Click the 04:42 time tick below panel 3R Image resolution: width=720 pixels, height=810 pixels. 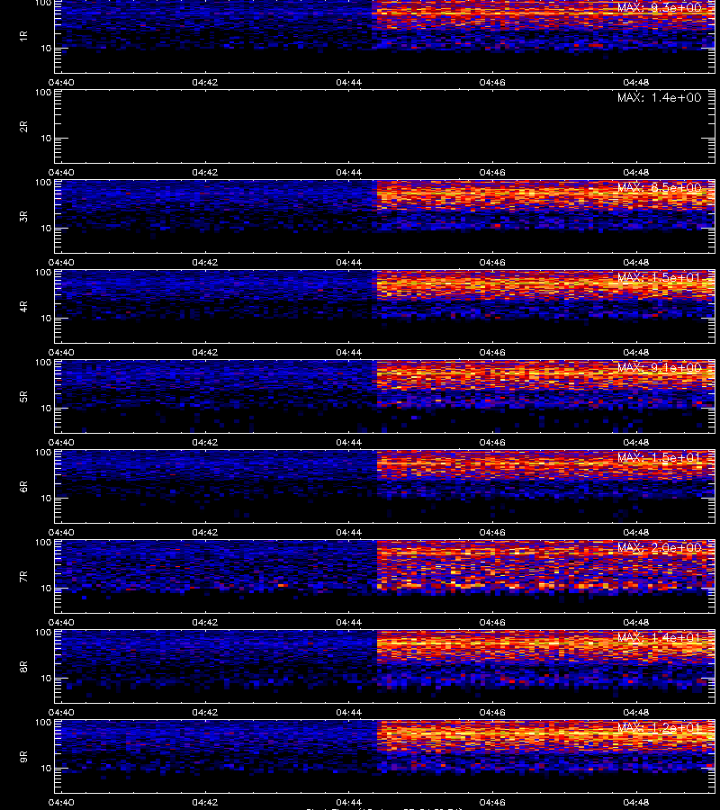point(205,263)
